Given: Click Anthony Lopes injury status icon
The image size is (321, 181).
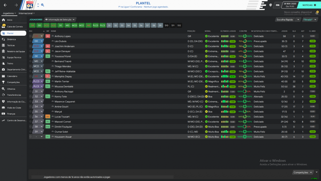Looking at the screenshot, I should [48, 36].
